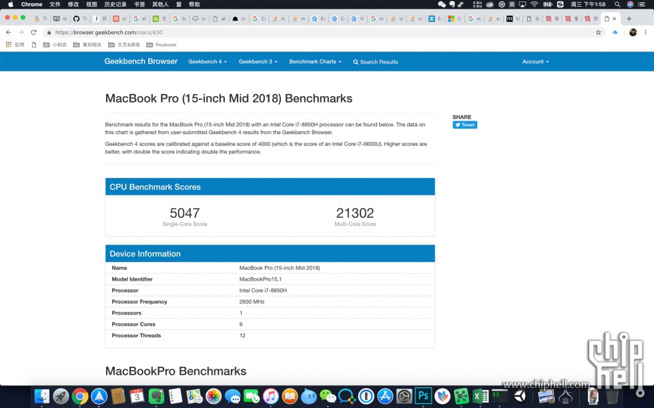Open Photos from the dock
Screen dimensions: 654x408
214,396
